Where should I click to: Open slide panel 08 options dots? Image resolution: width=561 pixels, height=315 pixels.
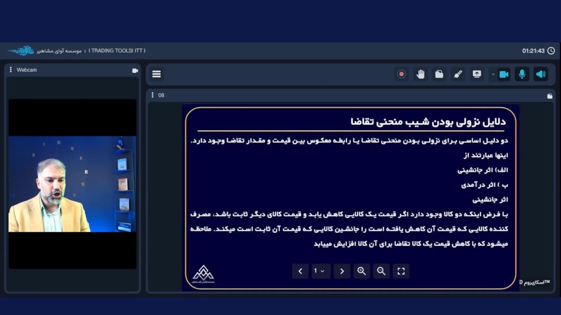pyautogui.click(x=153, y=95)
